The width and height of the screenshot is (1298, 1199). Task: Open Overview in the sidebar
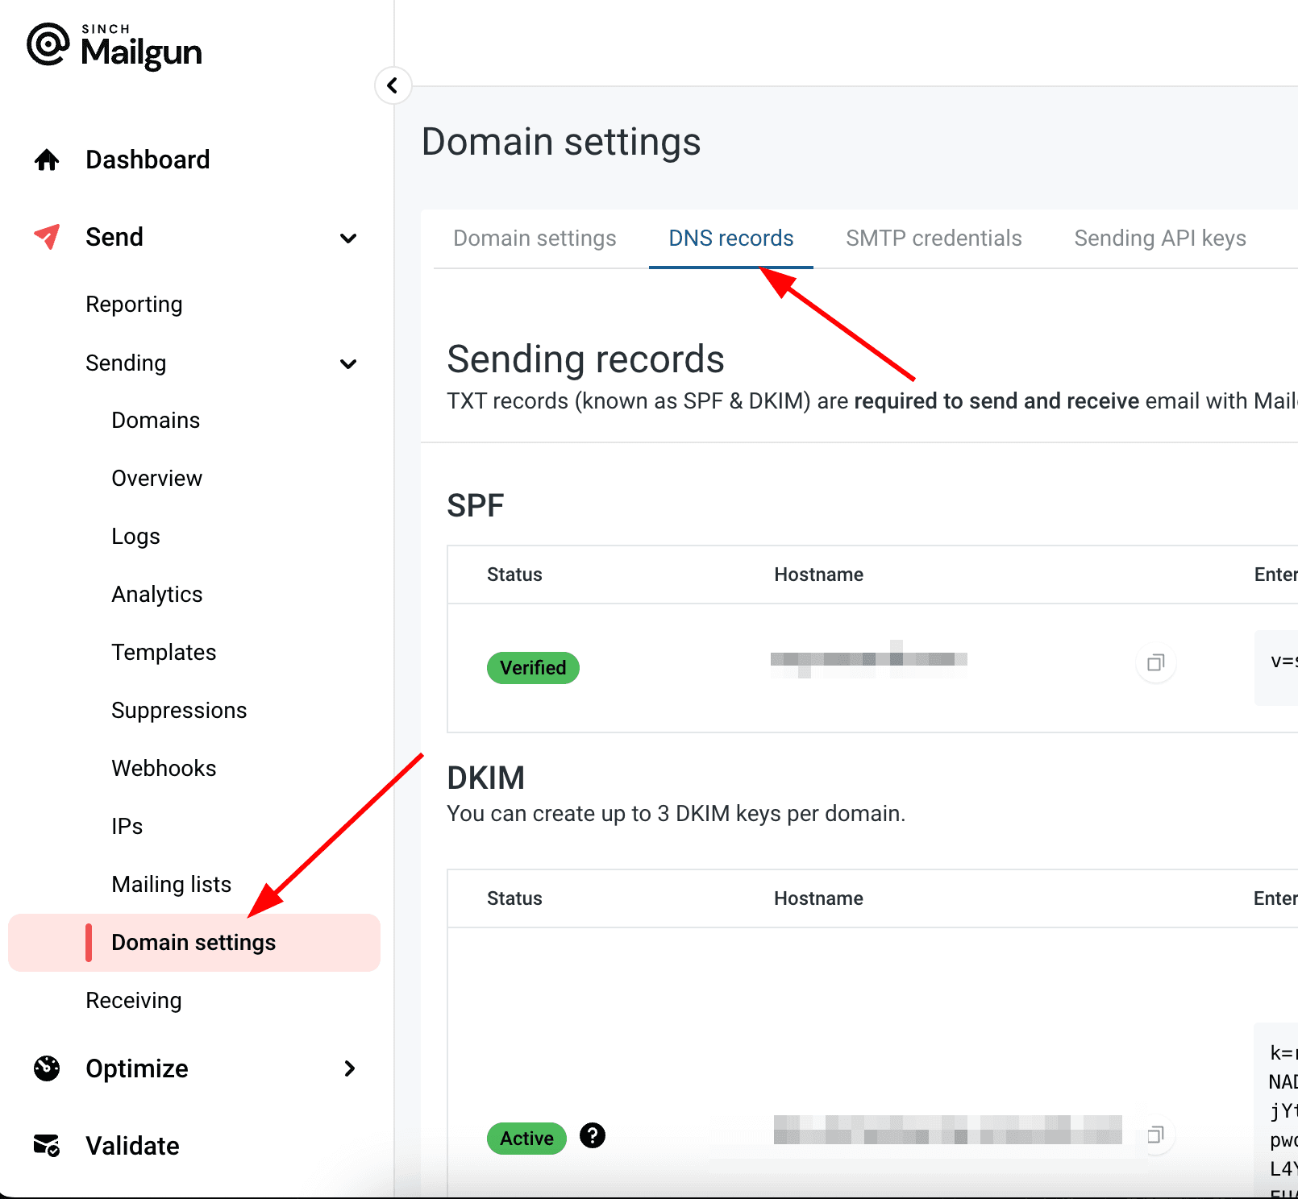(157, 479)
